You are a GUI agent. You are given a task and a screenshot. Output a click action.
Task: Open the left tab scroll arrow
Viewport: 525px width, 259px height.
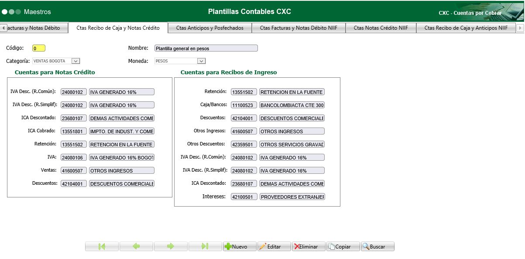point(3,27)
